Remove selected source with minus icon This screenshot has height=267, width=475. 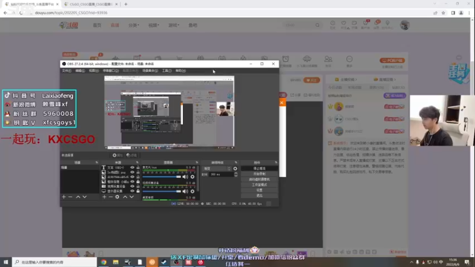110,197
